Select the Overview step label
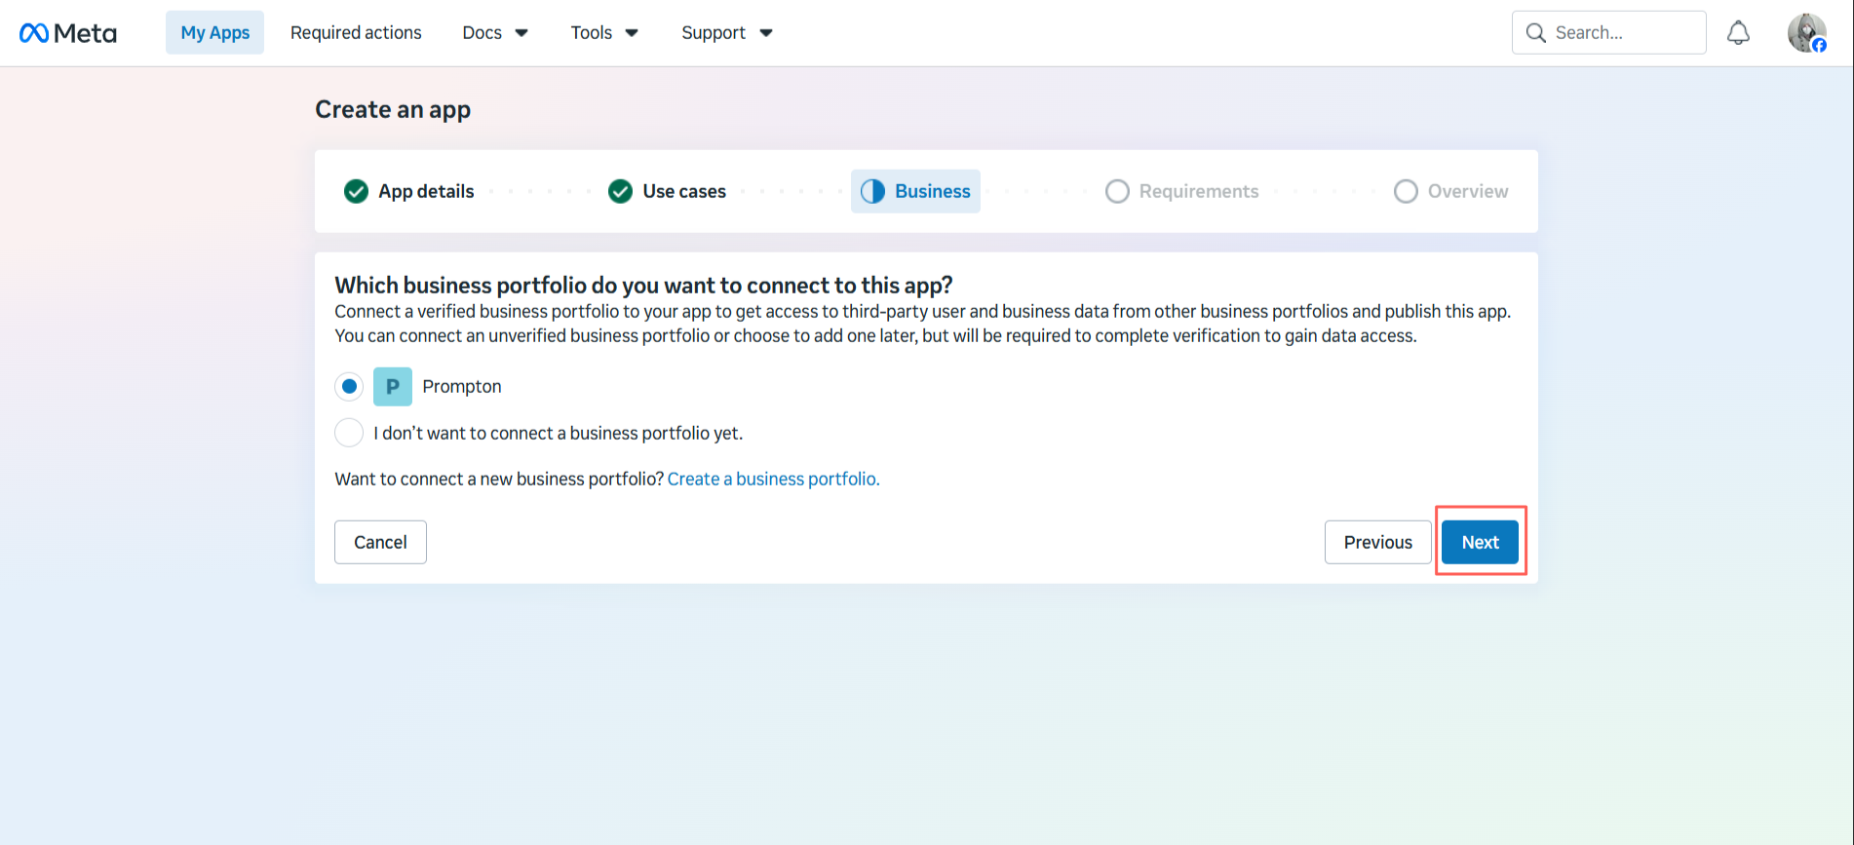Viewport: 1854px width, 845px height. pyautogui.click(x=1468, y=191)
